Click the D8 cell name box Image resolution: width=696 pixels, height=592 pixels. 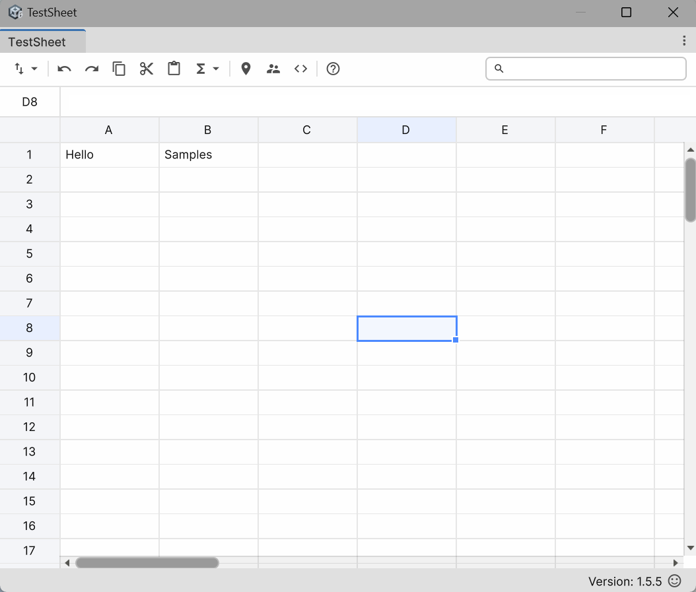tap(30, 102)
